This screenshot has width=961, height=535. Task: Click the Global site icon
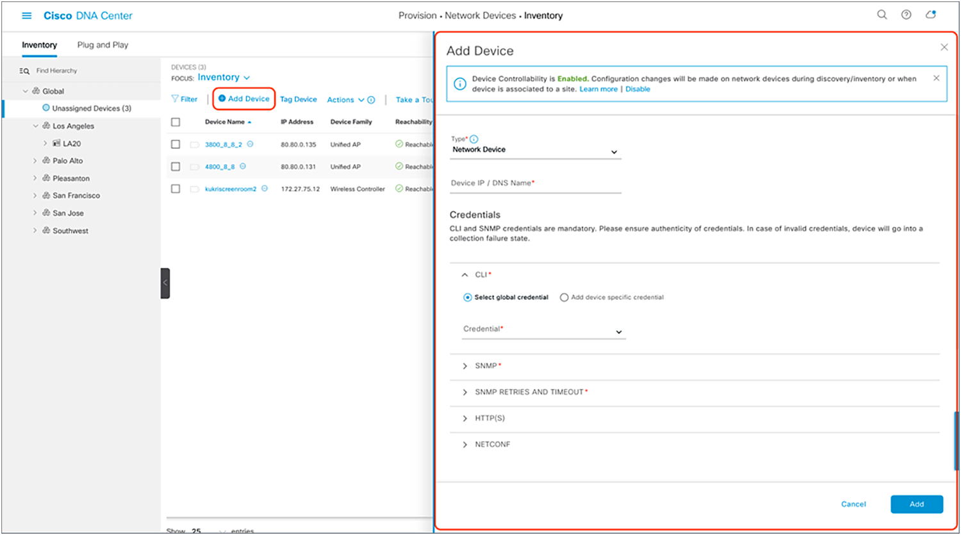click(36, 91)
